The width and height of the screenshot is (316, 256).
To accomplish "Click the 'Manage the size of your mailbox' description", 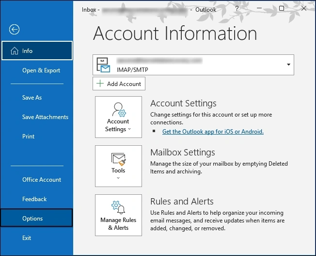I will [x=219, y=168].
